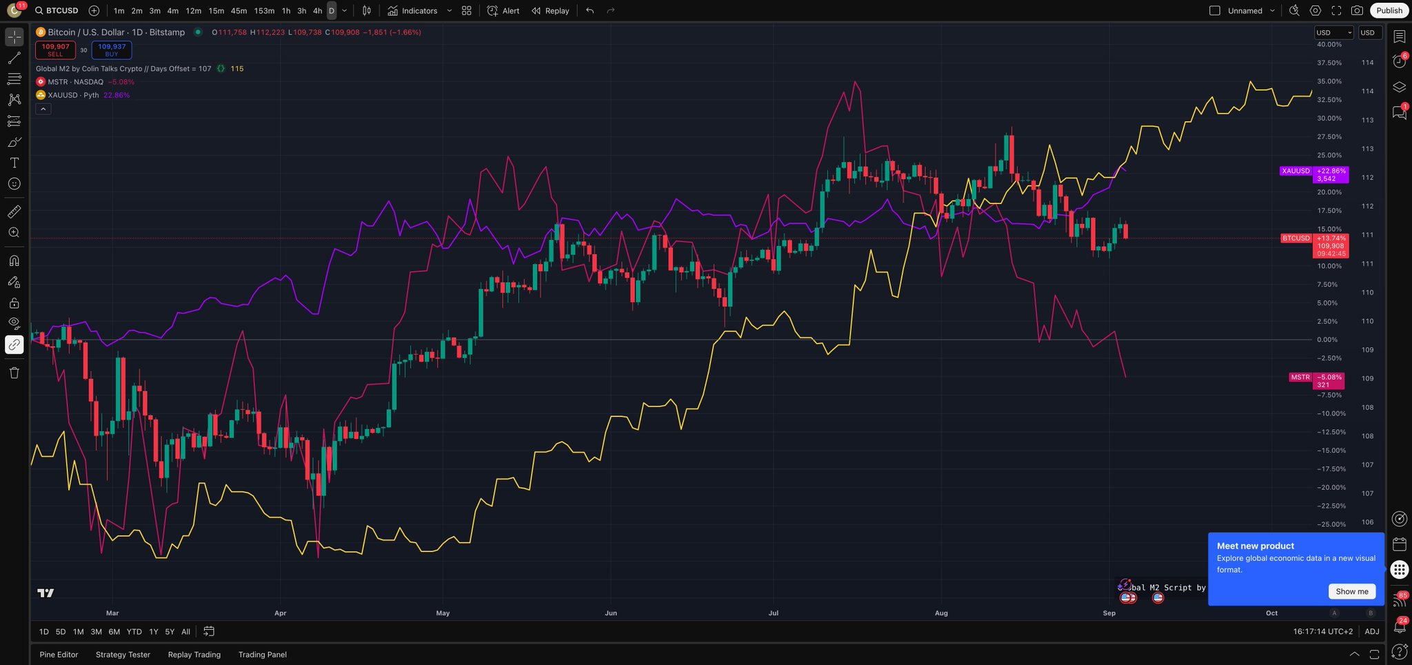Select the crosshair cursor tool
Screen dimensions: 1412x665
click(14, 37)
